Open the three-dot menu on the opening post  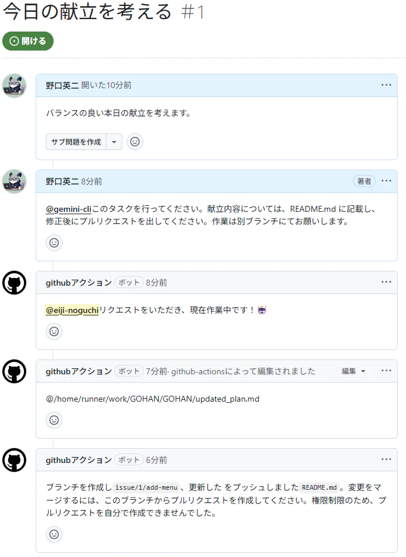pos(386,85)
